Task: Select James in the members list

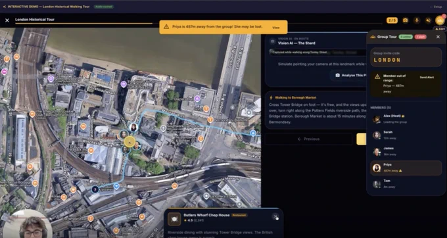Action: point(406,151)
